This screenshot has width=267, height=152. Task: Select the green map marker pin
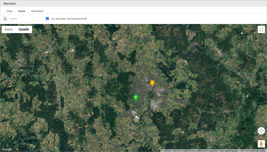click(x=136, y=98)
